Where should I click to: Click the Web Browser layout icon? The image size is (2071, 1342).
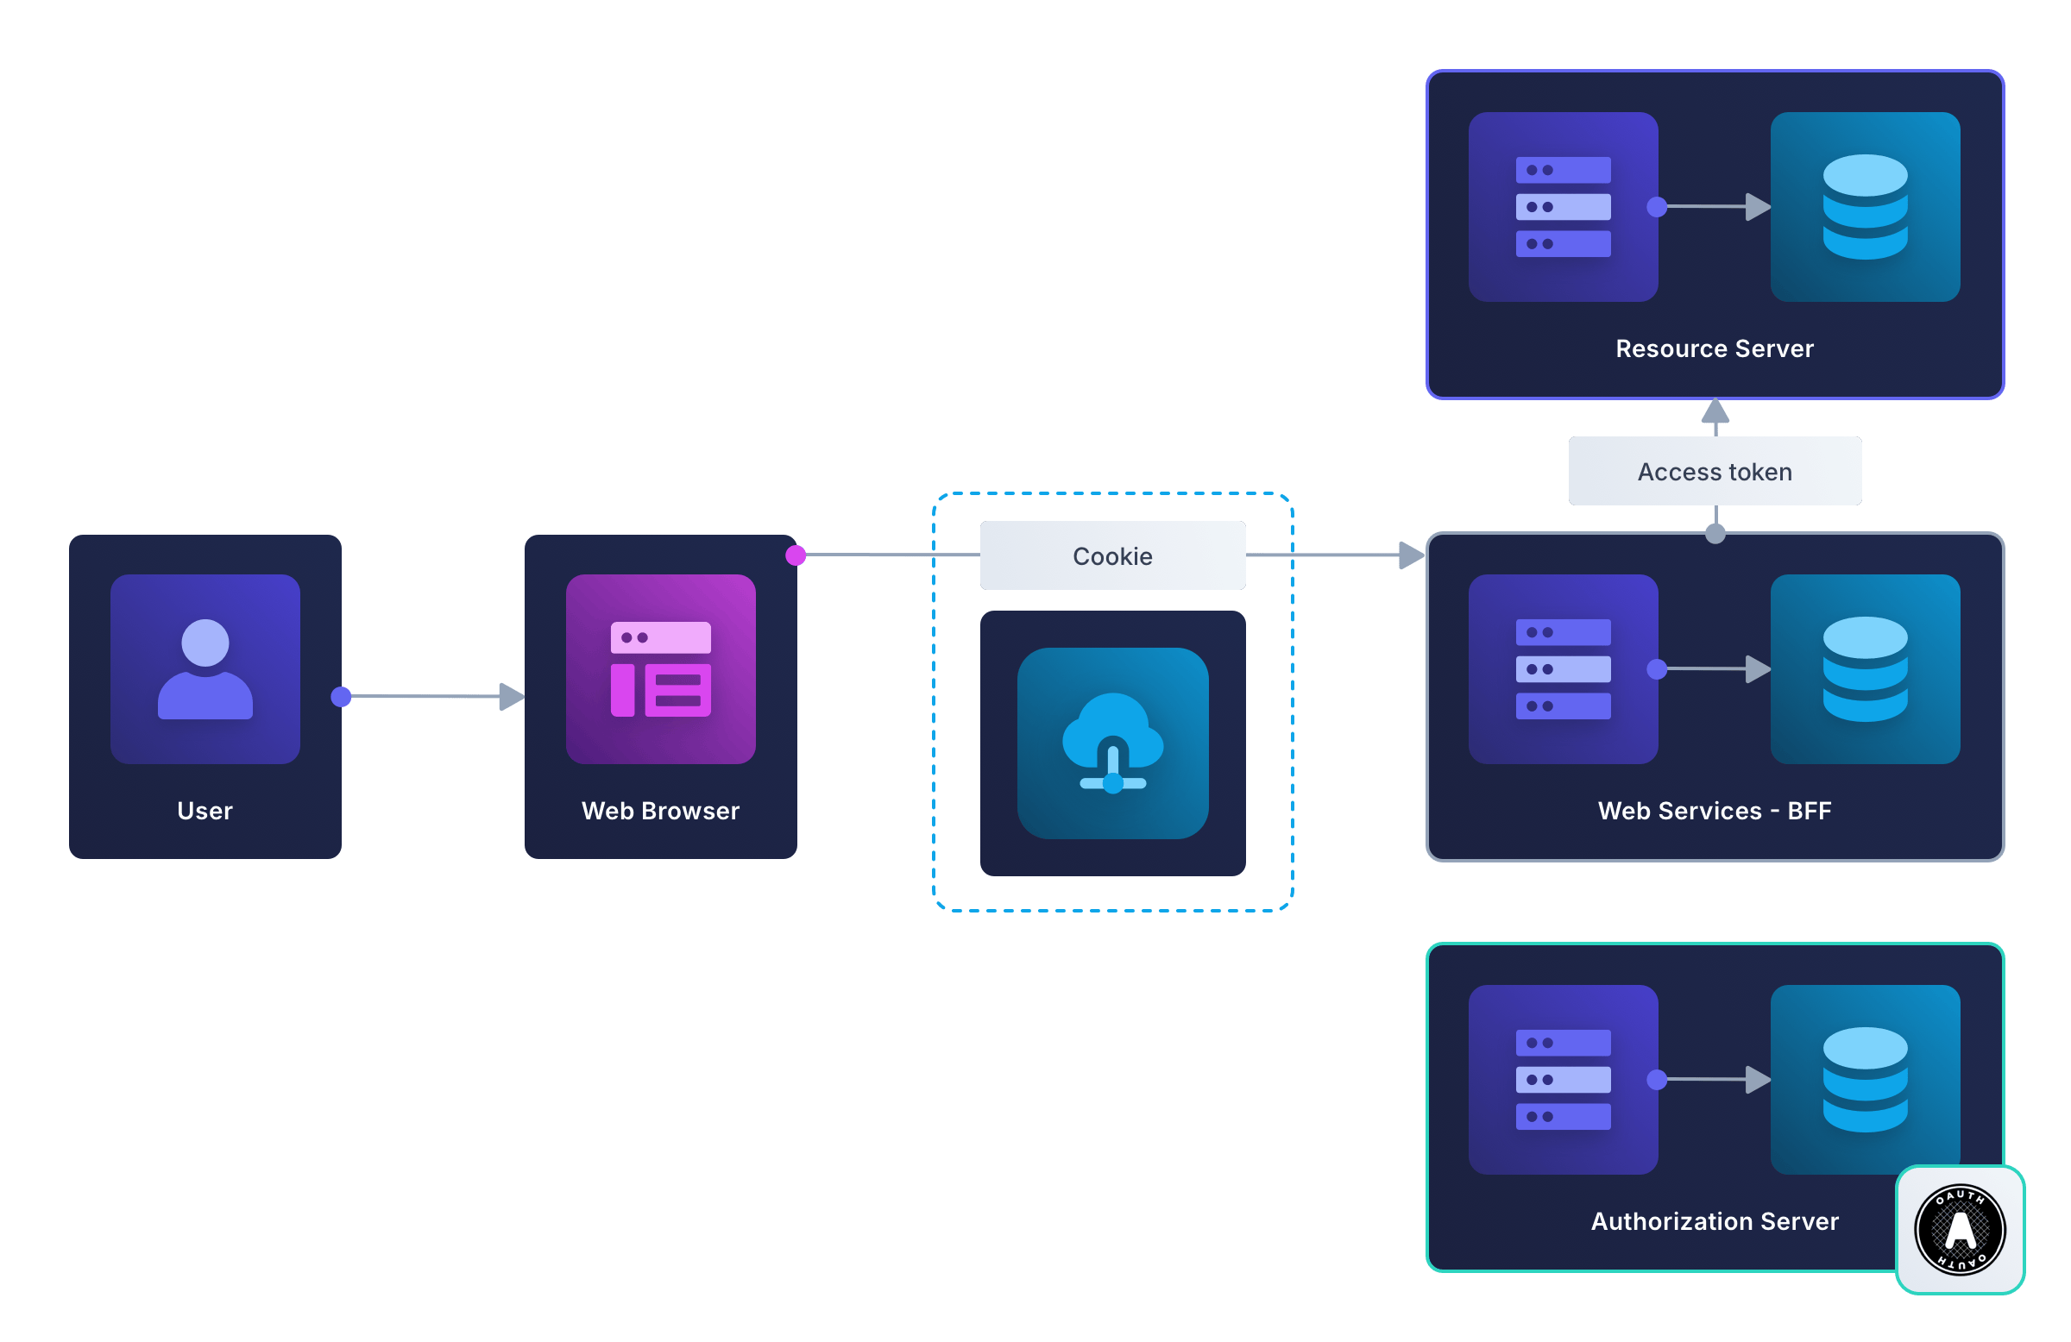coord(660,668)
